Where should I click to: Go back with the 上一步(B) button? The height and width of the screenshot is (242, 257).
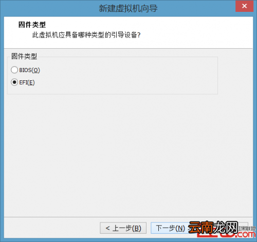pyautogui.click(x=123, y=228)
